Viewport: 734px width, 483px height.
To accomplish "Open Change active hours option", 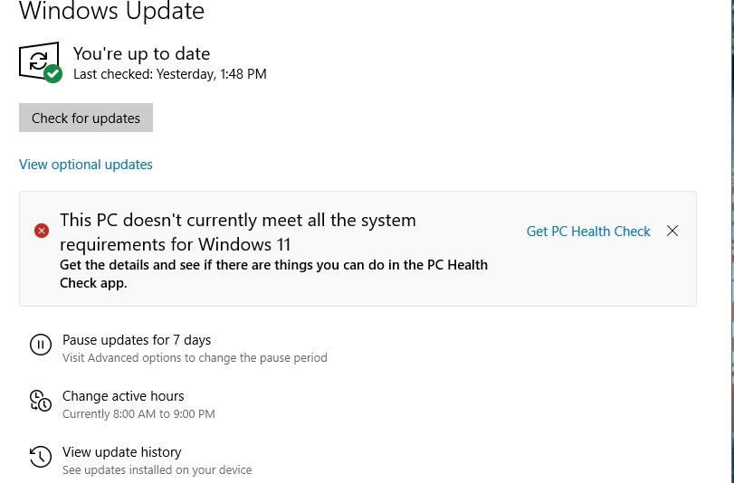I will click(x=123, y=396).
